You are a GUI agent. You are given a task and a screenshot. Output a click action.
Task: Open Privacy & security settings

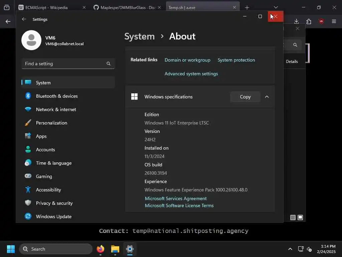point(68,203)
